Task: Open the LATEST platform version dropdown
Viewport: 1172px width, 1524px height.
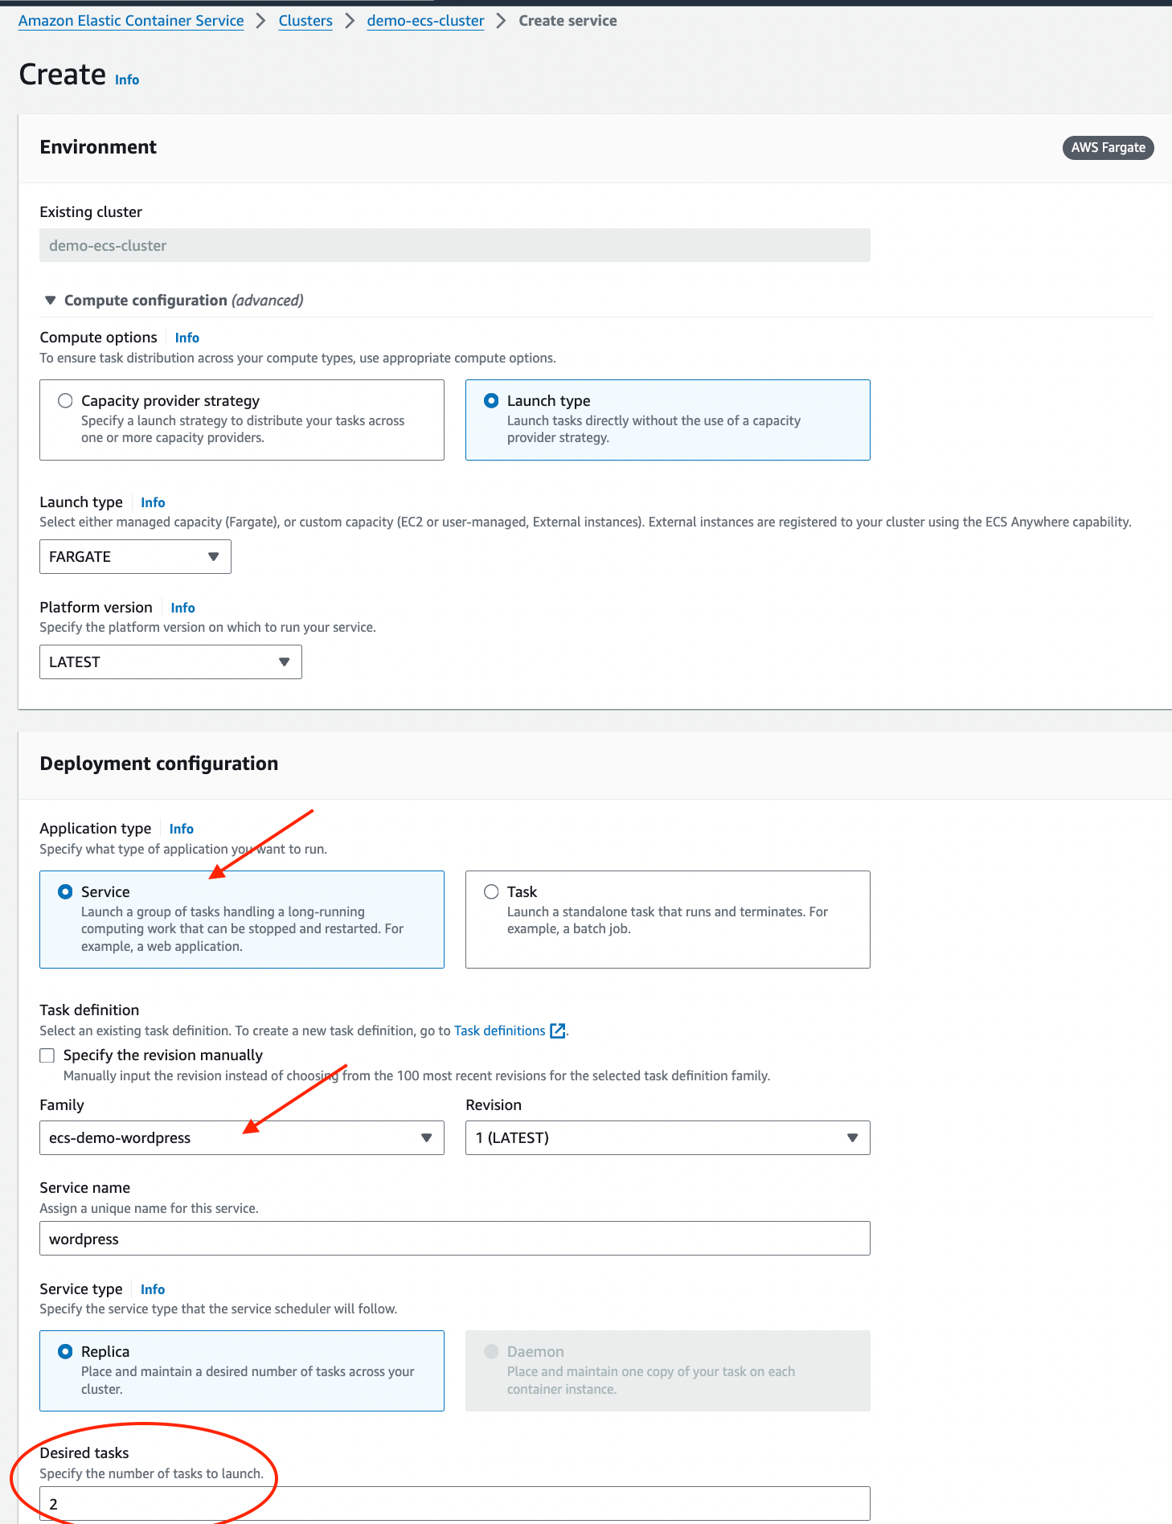Action: (x=170, y=662)
